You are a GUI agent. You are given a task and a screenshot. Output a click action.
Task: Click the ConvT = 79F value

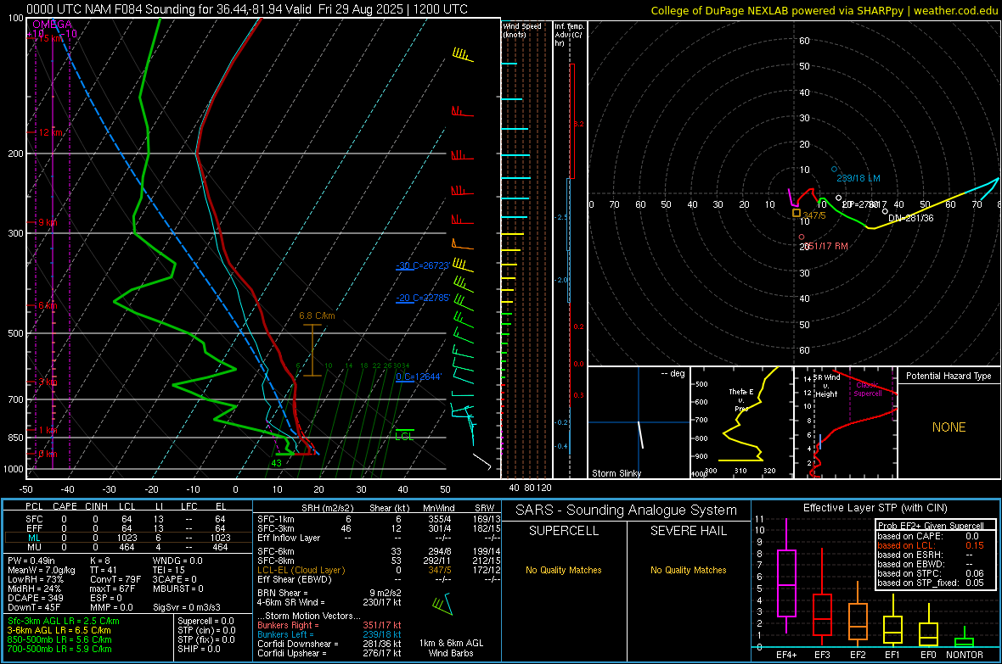click(x=115, y=579)
